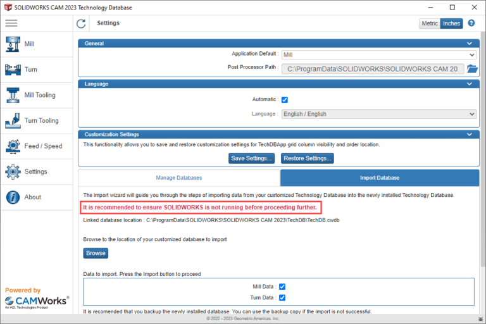
Task: Browse post processor path folder icon
Action: pos(471,68)
